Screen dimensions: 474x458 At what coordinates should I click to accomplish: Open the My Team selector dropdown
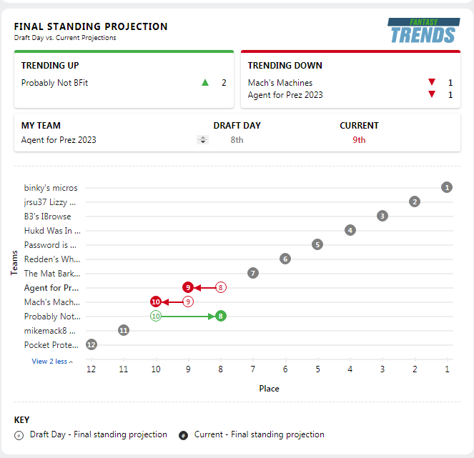click(202, 140)
